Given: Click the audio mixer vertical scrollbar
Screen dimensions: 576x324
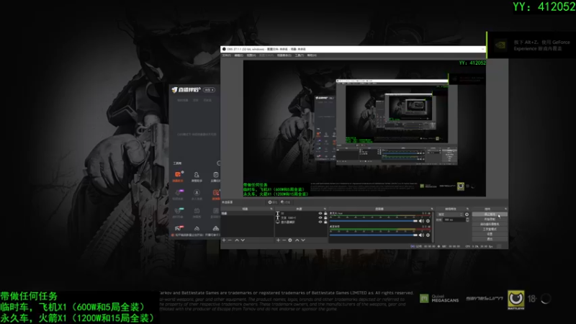Looking at the screenshot, I should tap(433, 227).
